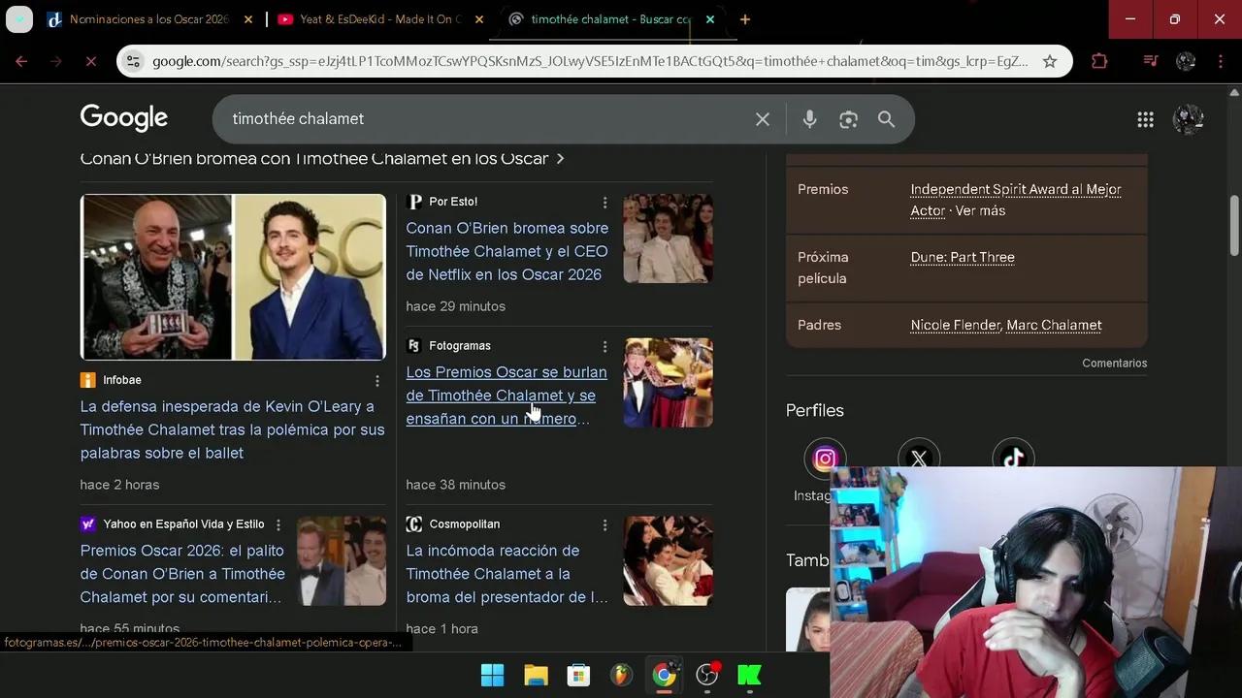Image resolution: width=1242 pixels, height=698 pixels.
Task: Open tab search dropdown in Chrome
Action: (19, 19)
